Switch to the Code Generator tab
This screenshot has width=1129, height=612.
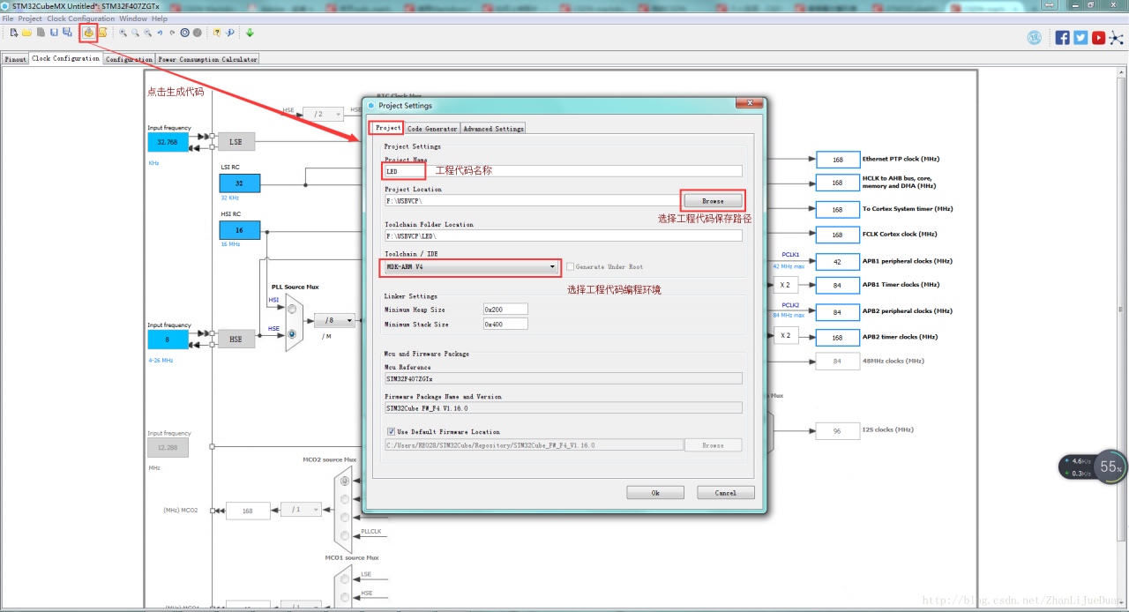(432, 129)
